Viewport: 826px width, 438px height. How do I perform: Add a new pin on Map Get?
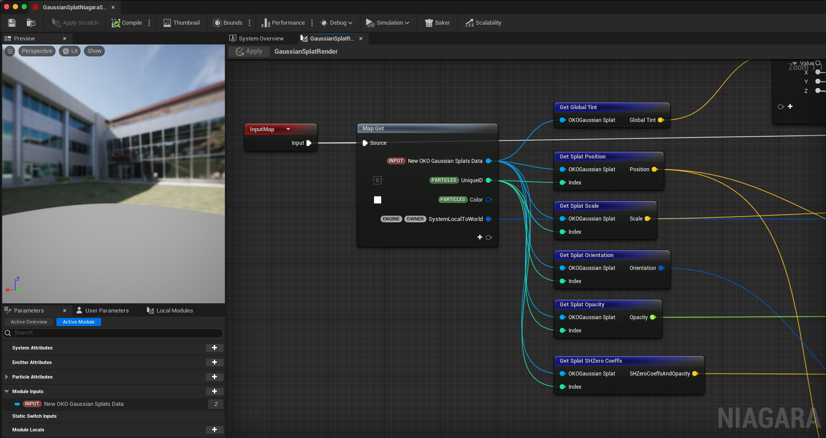point(480,237)
